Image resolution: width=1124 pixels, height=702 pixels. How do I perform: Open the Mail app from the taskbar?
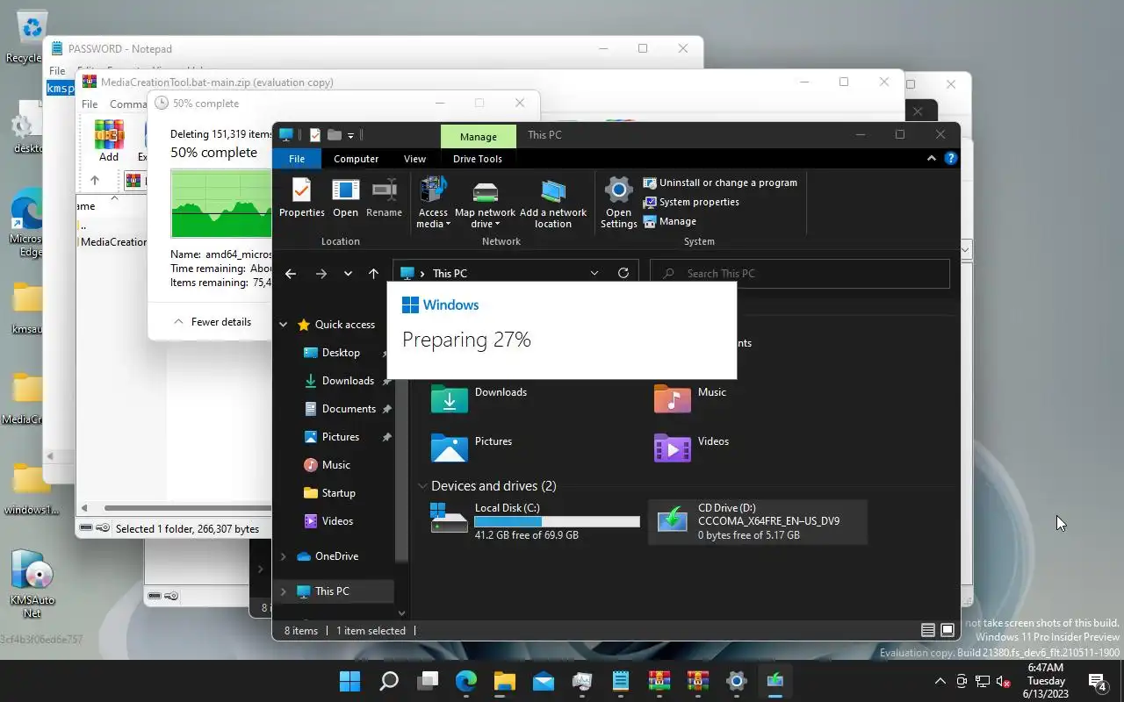[x=544, y=681]
